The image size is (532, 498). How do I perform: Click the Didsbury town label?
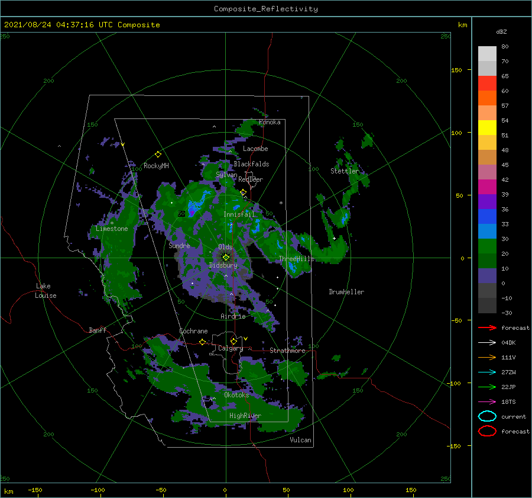(x=223, y=265)
